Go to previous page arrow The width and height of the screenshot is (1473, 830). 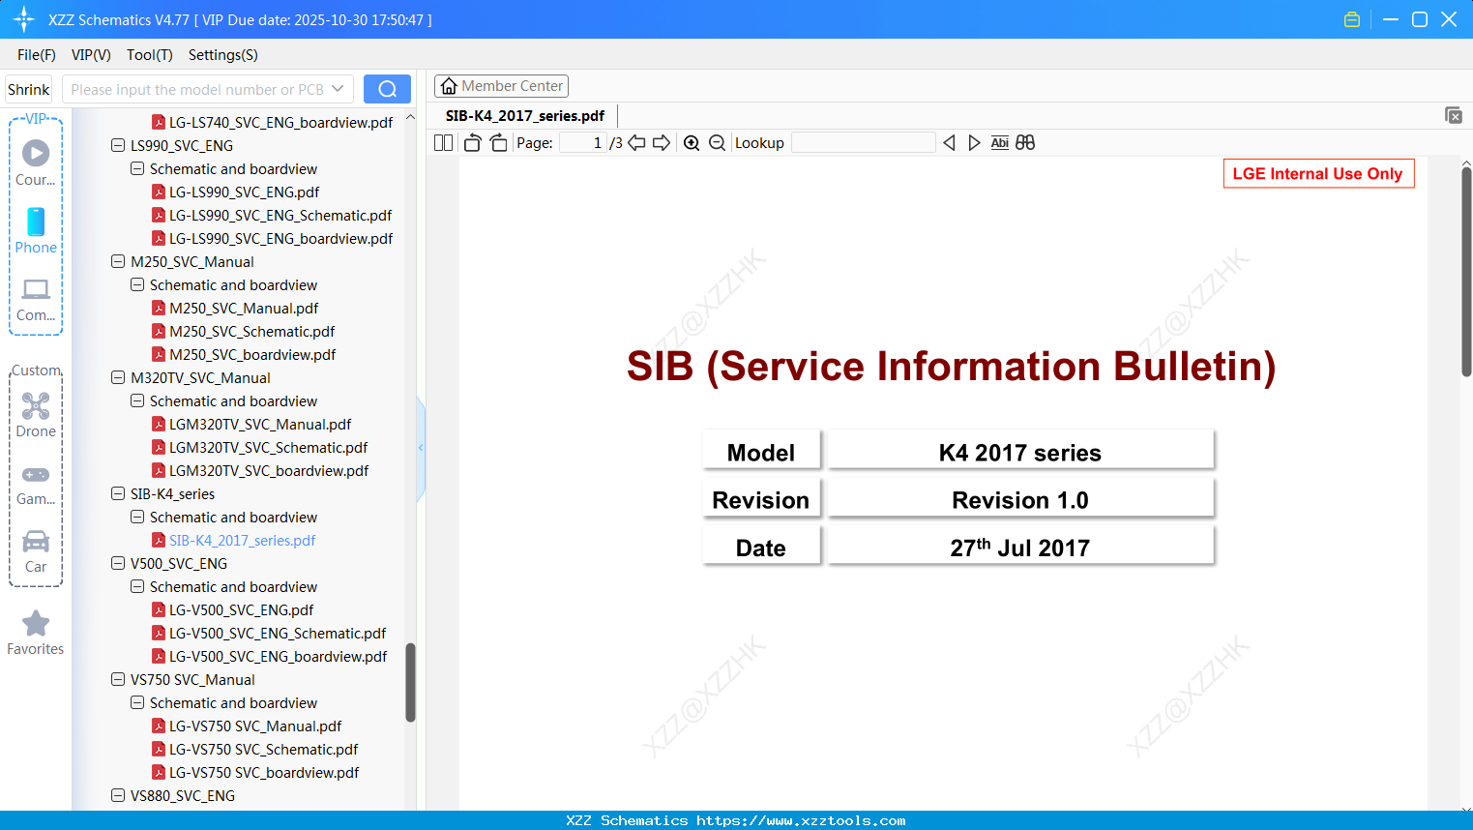636,142
